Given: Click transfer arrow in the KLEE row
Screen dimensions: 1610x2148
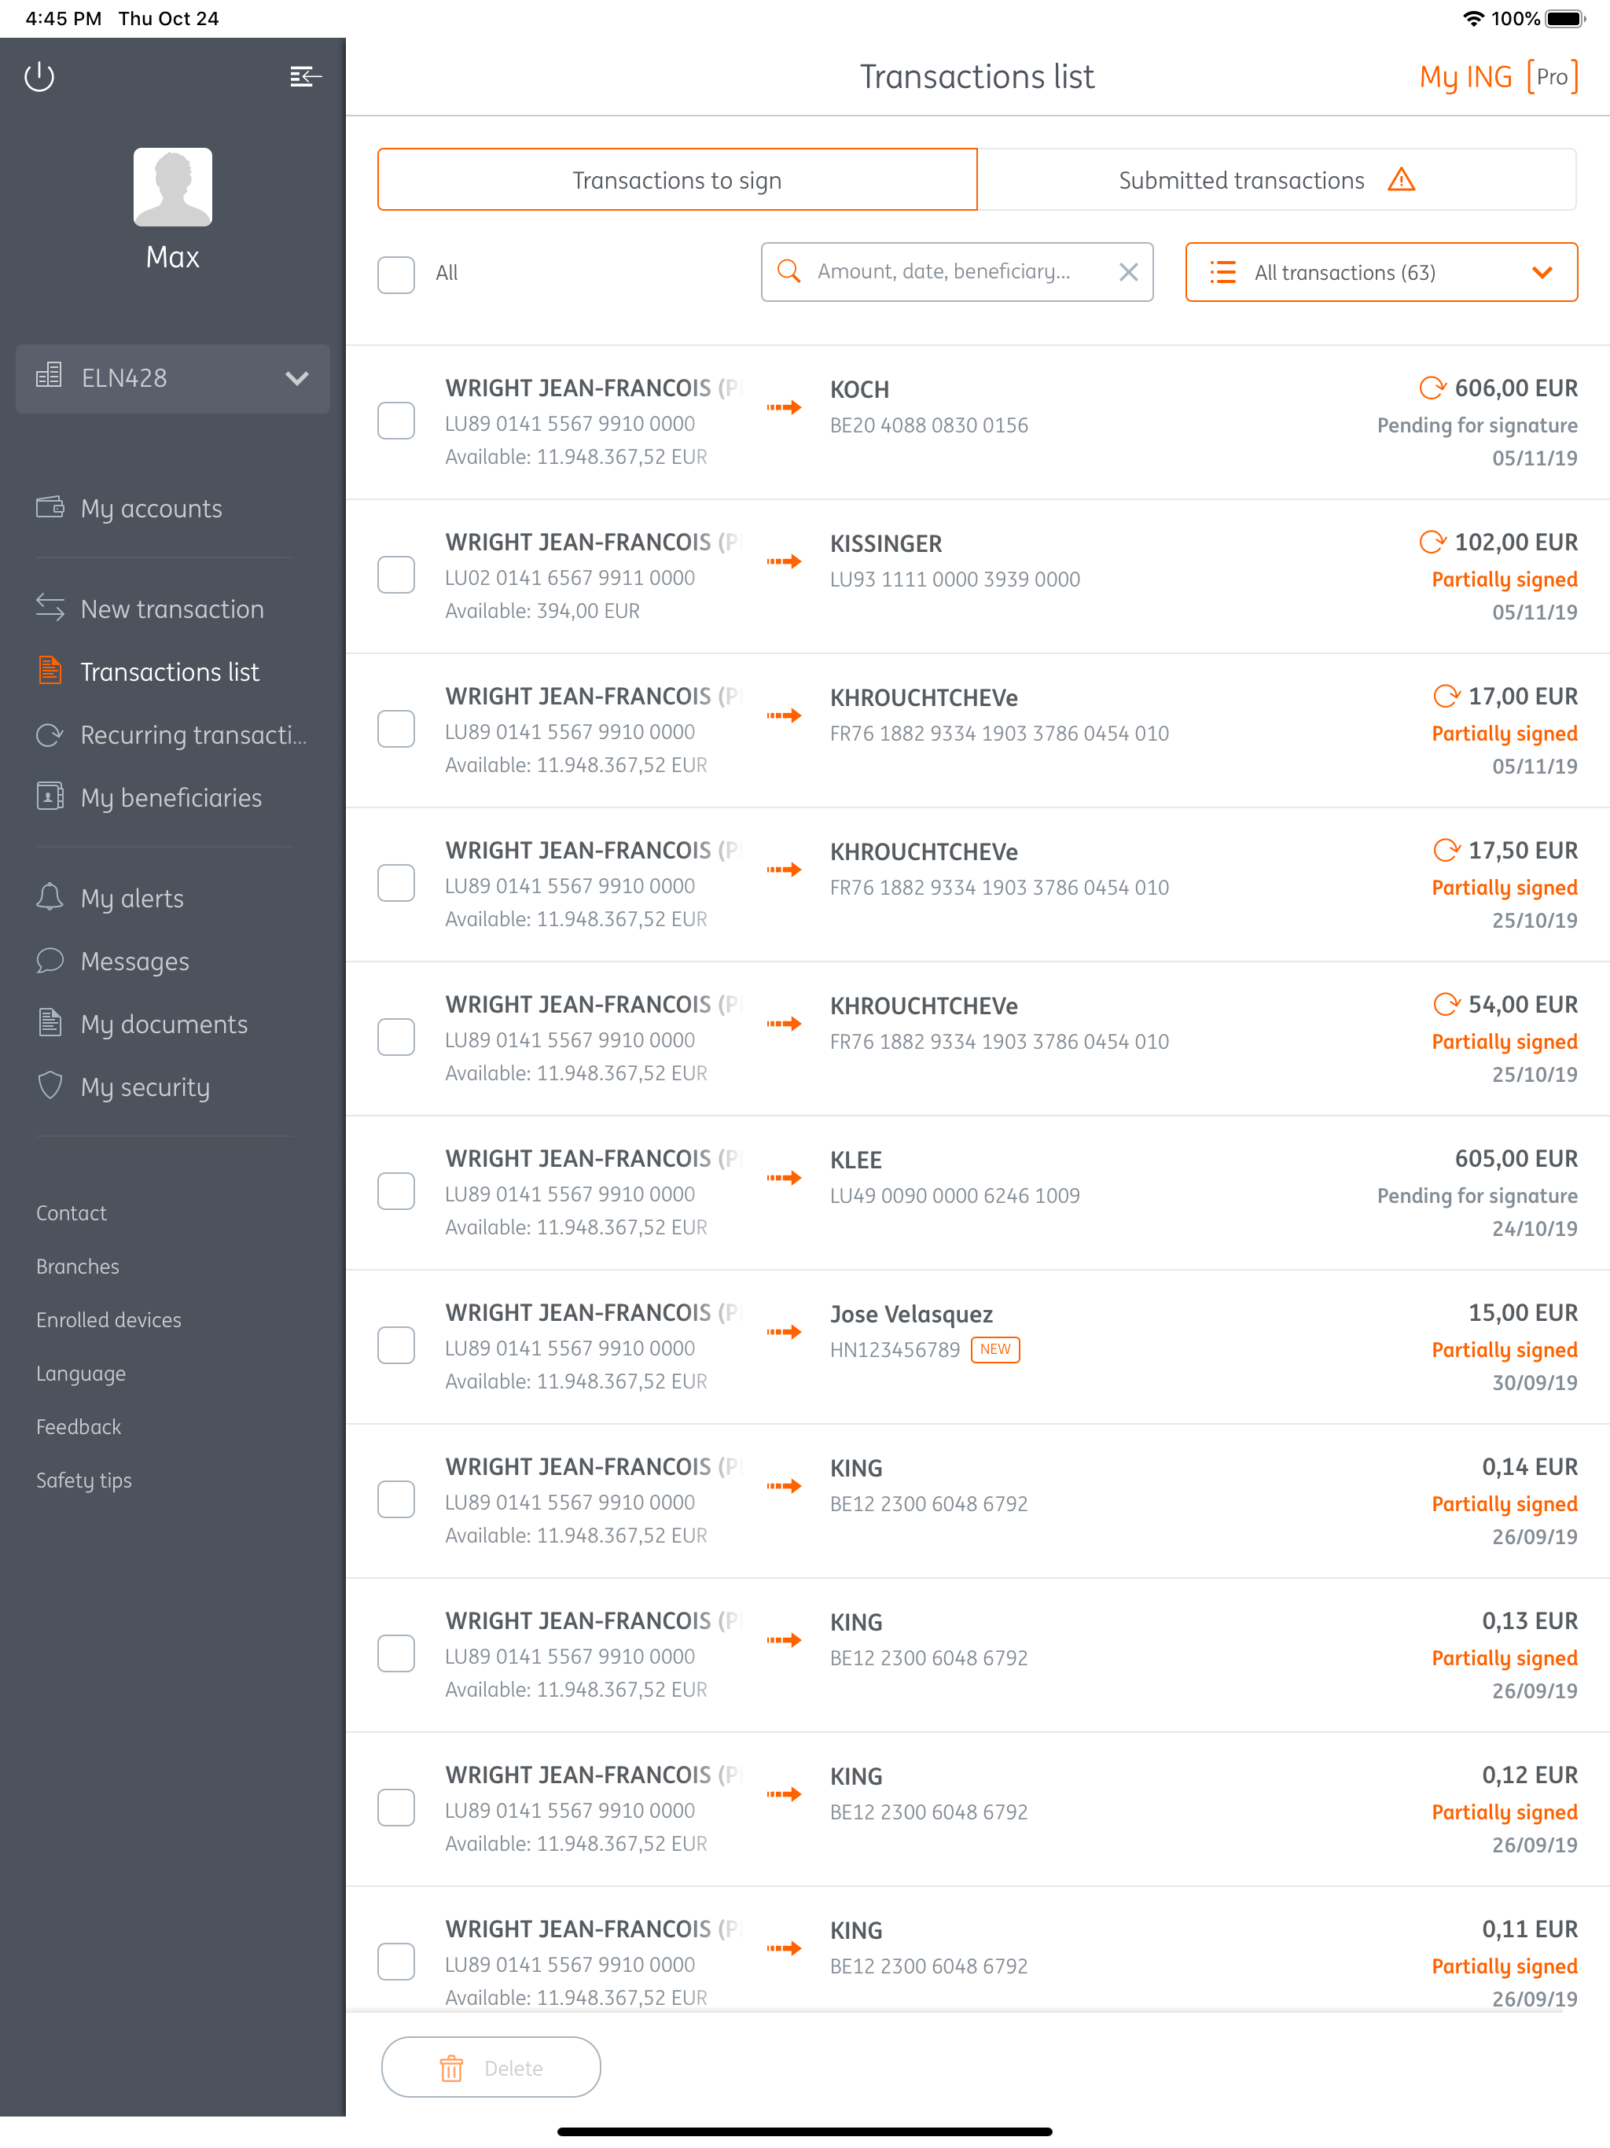Looking at the screenshot, I should coord(784,1178).
